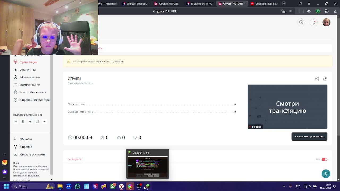Close the active Студия RUTUBE tab

pyautogui.click(x=245, y=3)
